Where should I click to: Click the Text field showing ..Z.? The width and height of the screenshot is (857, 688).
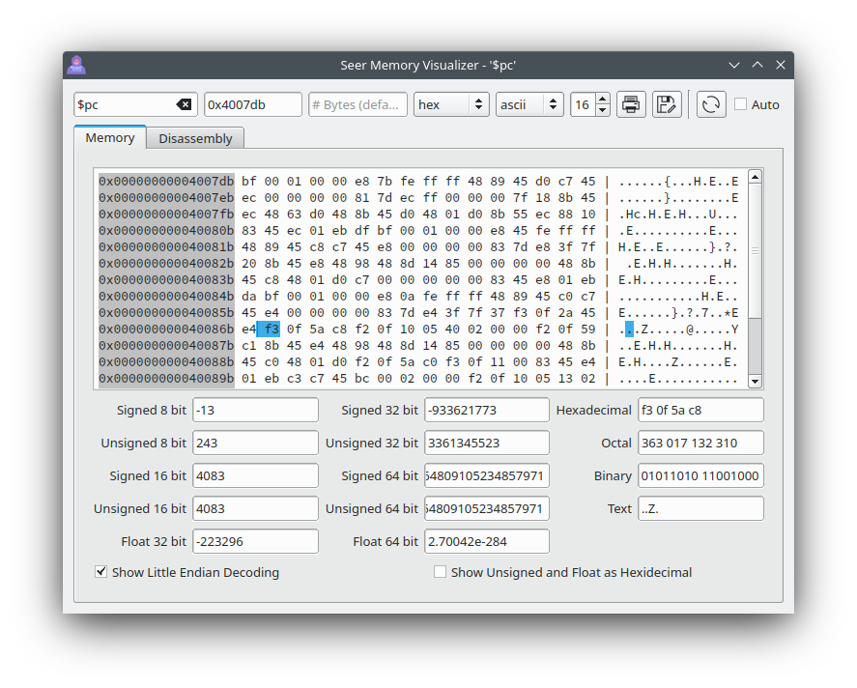[x=700, y=508]
